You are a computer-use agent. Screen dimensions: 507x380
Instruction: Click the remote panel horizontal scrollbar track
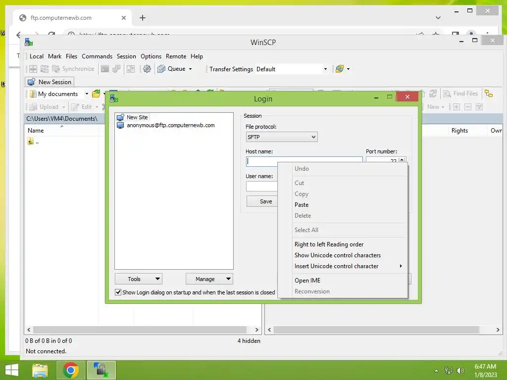pos(376,330)
